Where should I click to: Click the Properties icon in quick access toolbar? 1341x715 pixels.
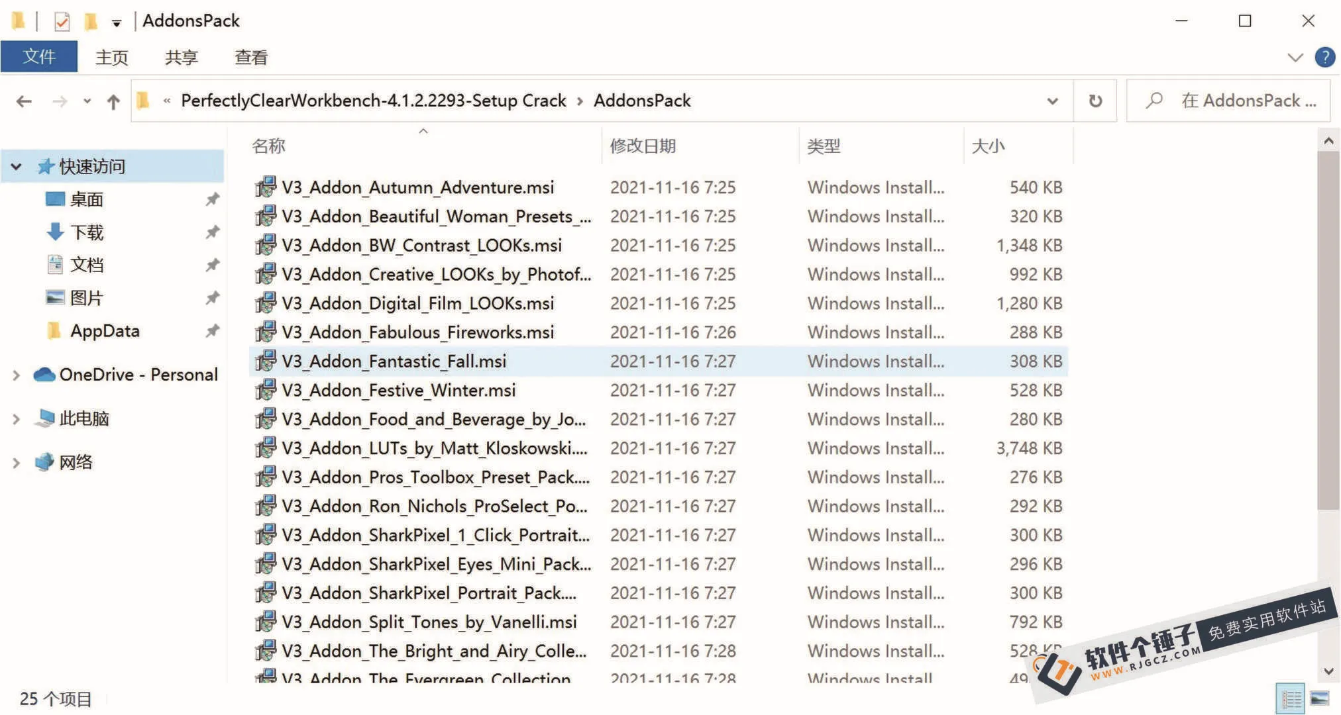click(62, 21)
